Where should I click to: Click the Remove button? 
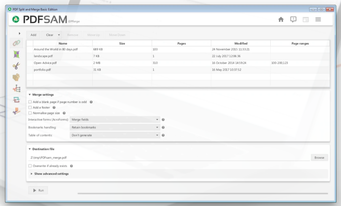(73, 35)
